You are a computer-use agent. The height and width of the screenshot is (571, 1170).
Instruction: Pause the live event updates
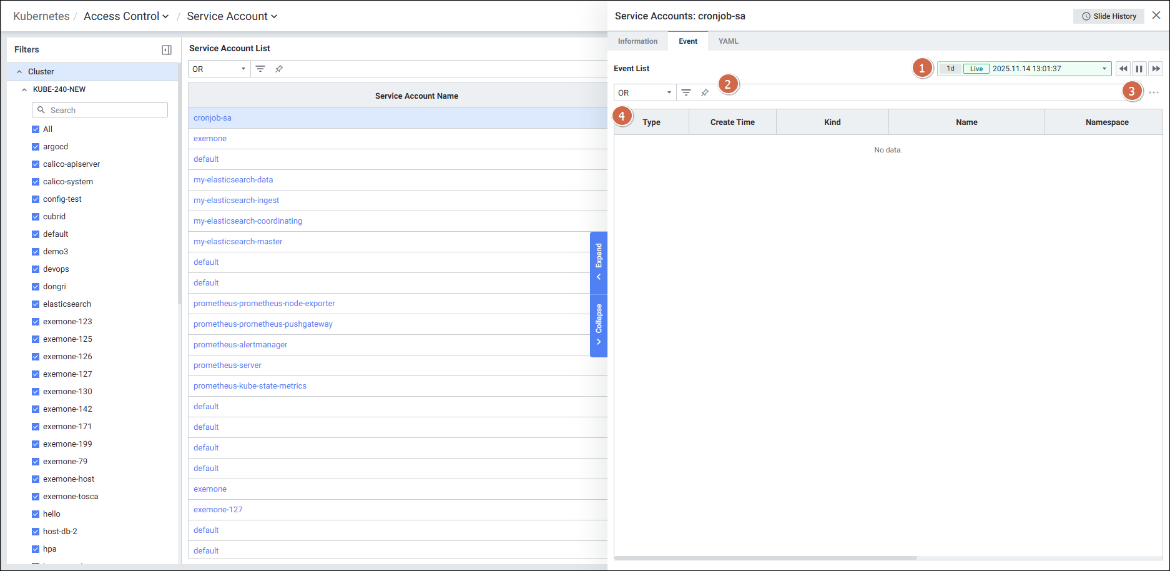pos(1139,69)
